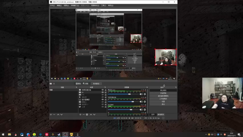
Task: Switch to the OBS icon on the taskbar
Action: (x=65, y=135)
